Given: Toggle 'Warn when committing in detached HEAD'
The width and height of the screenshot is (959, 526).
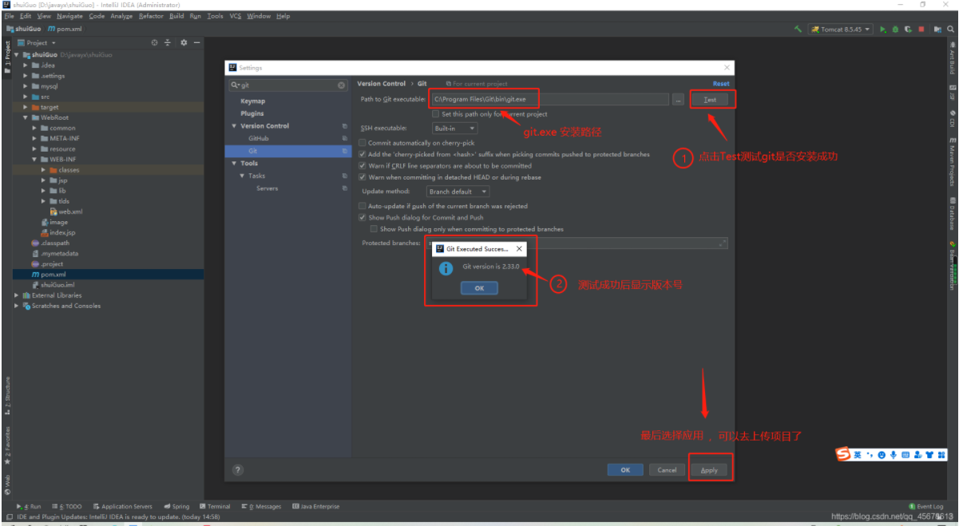Looking at the screenshot, I should click(x=363, y=177).
